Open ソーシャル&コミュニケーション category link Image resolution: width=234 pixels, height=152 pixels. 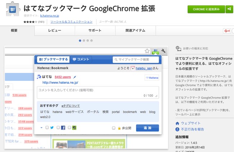tap(71, 22)
